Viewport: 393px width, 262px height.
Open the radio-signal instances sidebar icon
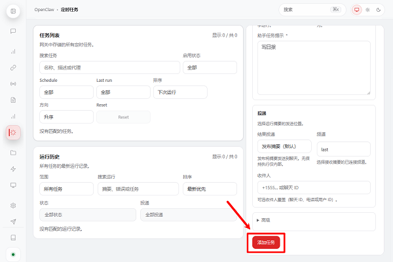point(13,84)
